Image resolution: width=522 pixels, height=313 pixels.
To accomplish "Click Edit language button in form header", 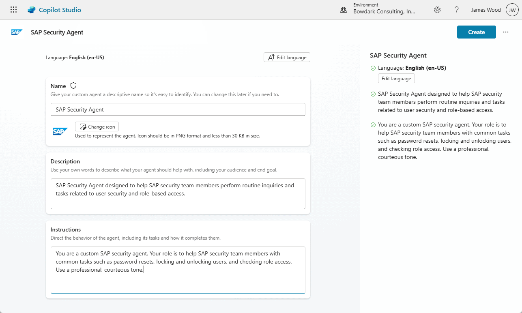I will tap(287, 58).
